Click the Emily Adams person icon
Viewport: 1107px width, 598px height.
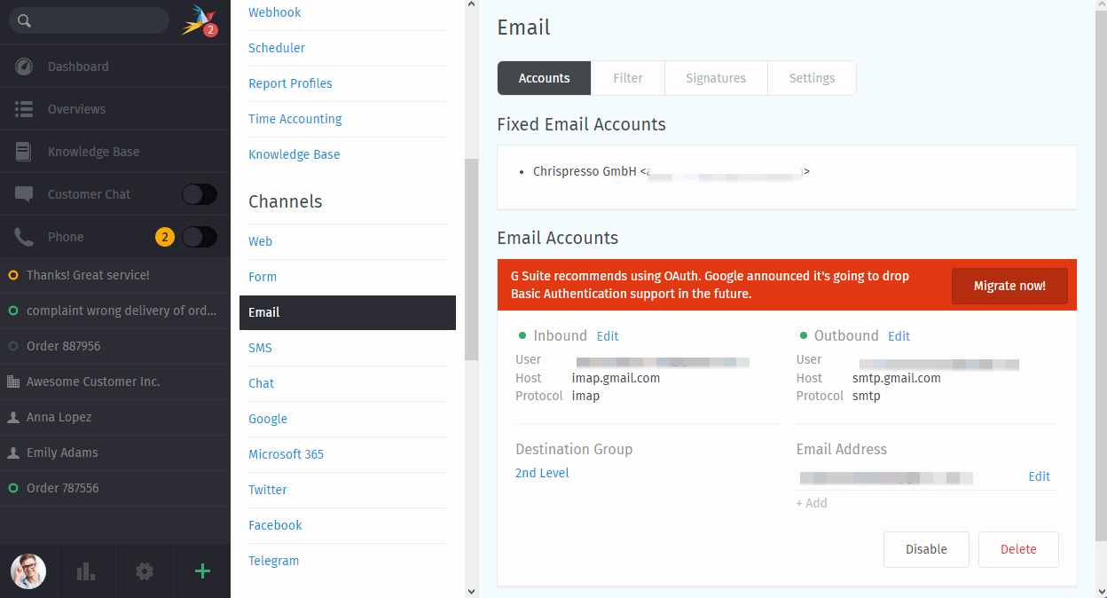pos(13,452)
